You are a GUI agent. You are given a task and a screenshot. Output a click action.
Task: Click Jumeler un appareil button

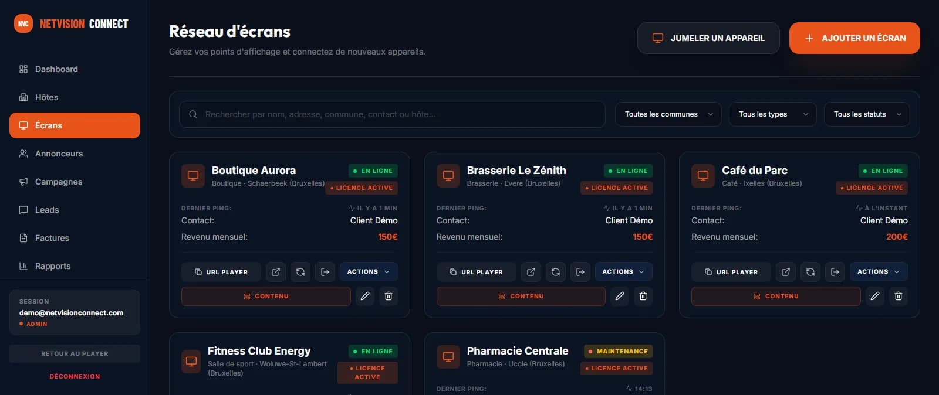tap(708, 38)
